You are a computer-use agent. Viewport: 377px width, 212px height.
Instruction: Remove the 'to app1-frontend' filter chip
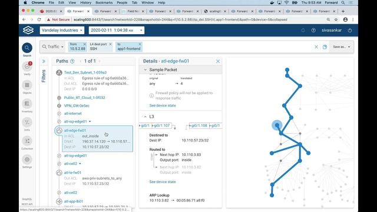click(140, 44)
